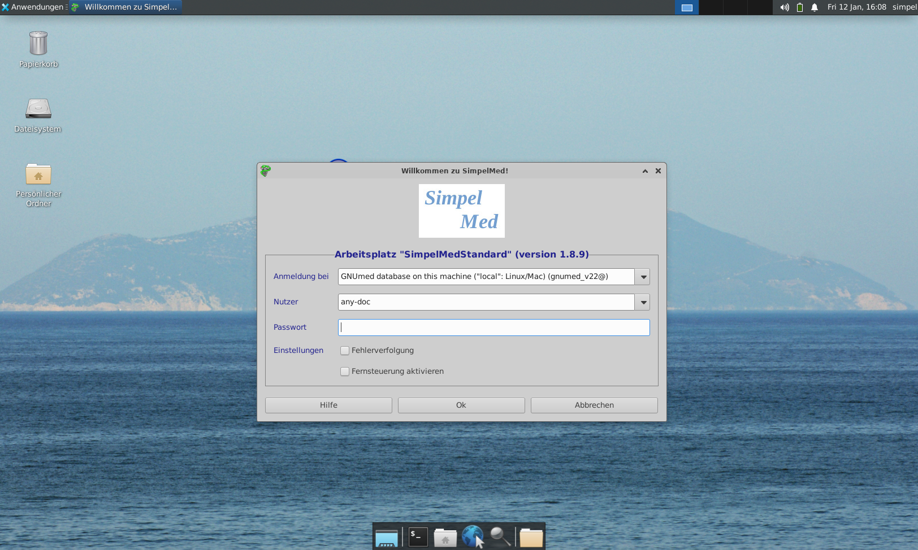Click the Simpel Med logo image
This screenshot has width=918, height=550.
pos(462,211)
